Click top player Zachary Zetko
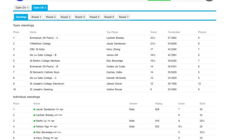The image size is (227, 140). click(x=114, y=72)
